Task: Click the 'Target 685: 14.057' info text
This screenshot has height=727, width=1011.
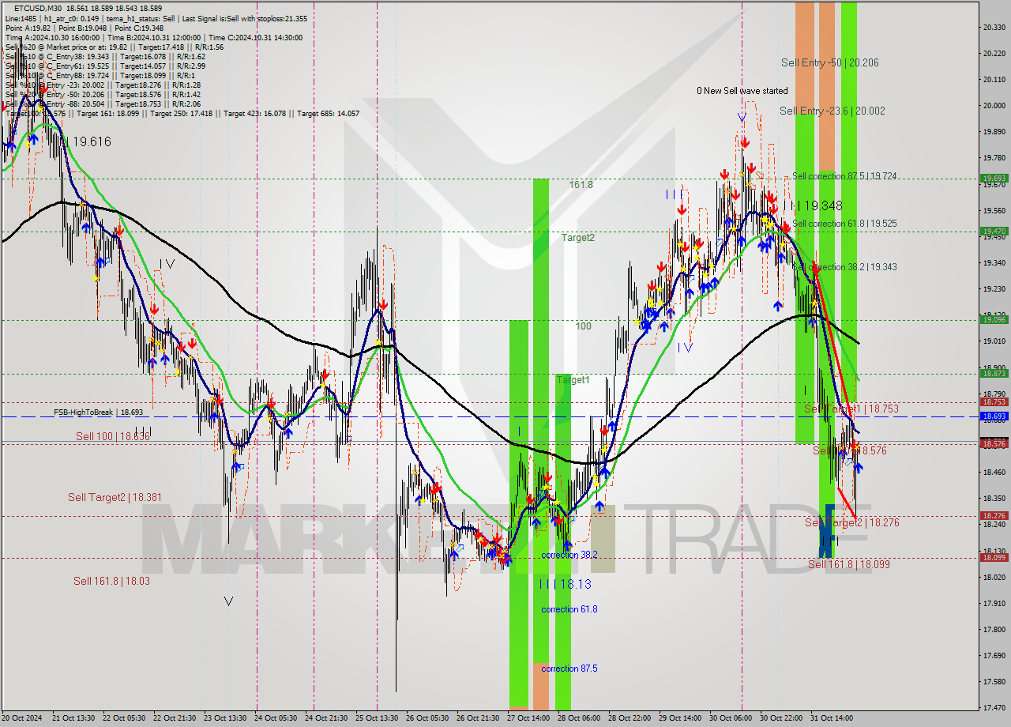Action: (x=329, y=114)
